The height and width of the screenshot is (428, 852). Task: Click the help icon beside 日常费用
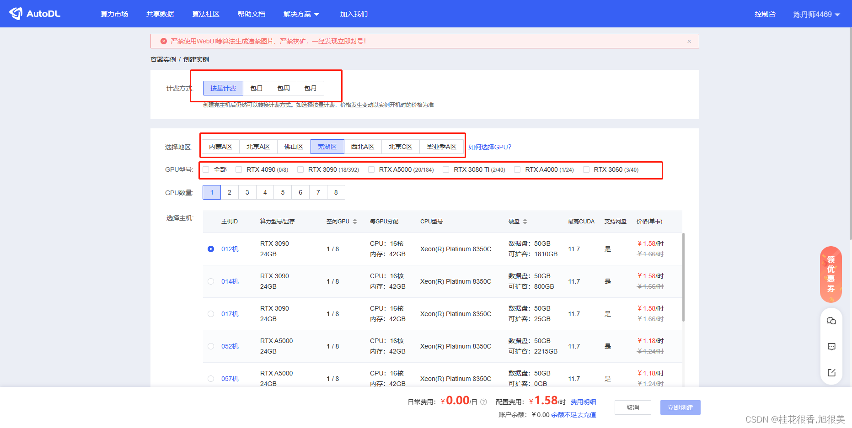point(483,402)
